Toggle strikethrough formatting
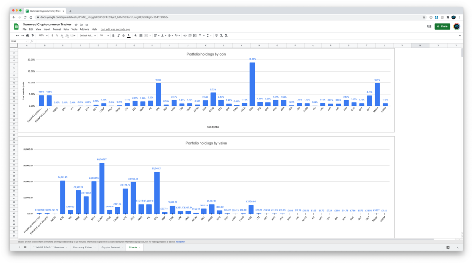Viewport: 473px width, 264px height. 123,36
